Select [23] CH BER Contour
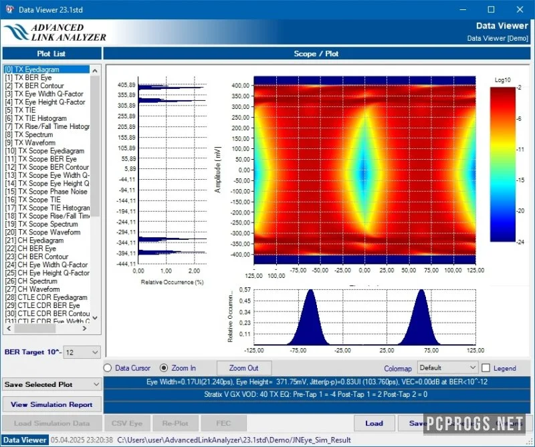Image resolution: width=535 pixels, height=447 pixels. (47, 257)
